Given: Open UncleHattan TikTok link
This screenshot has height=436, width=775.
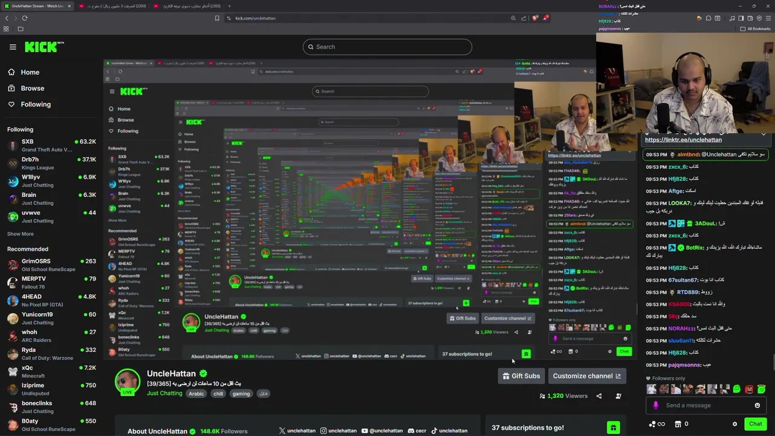Looking at the screenshot, I should click(x=449, y=431).
